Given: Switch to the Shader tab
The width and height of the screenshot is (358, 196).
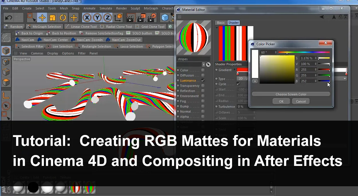Looking at the screenshot, I should [x=234, y=23].
